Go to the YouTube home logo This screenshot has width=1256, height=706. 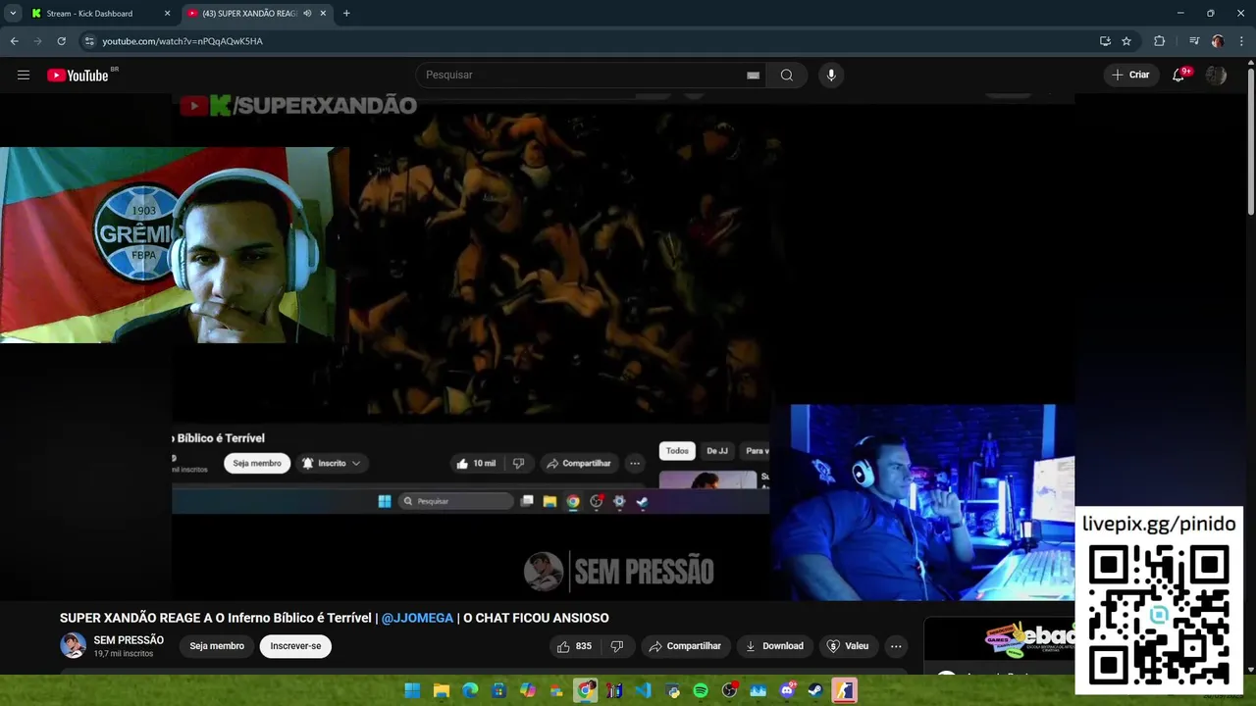point(78,76)
